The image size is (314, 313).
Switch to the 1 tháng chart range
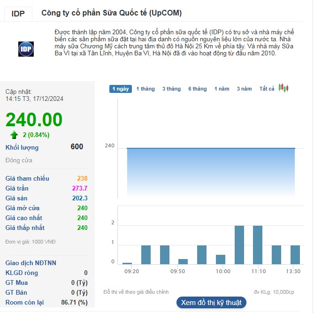(146, 89)
